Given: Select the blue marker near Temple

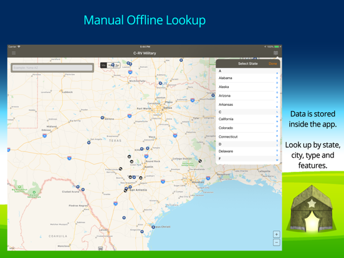Looking at the screenshot, I should tap(148, 148).
